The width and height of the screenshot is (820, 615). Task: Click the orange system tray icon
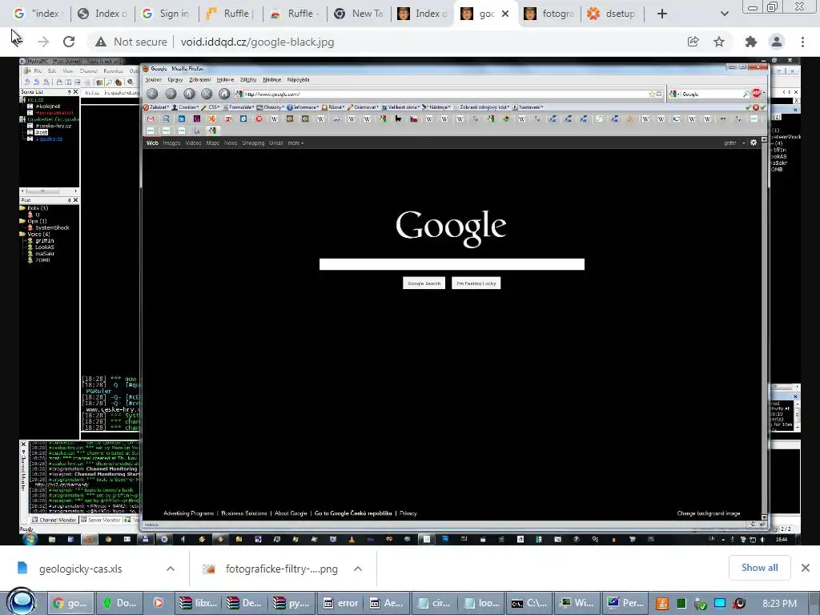pos(661,604)
